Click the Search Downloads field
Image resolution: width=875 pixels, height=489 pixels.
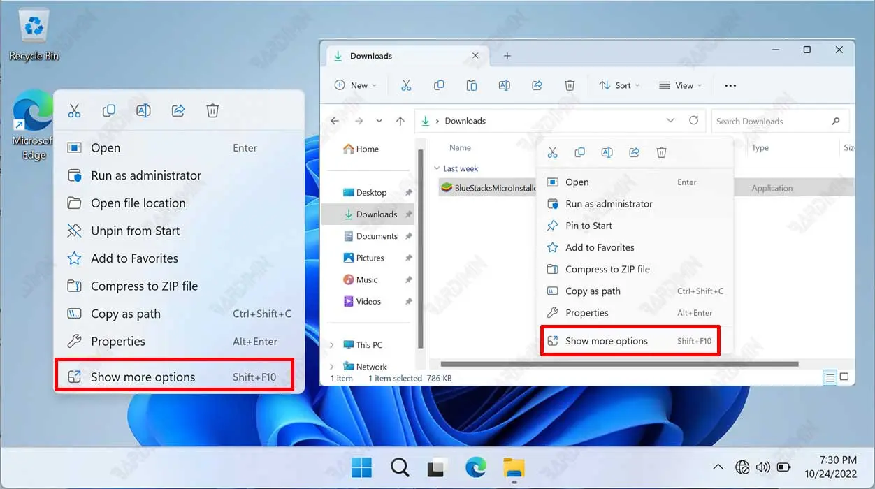(771, 121)
